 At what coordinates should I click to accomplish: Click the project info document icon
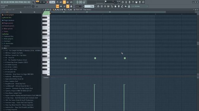pos(115,6)
